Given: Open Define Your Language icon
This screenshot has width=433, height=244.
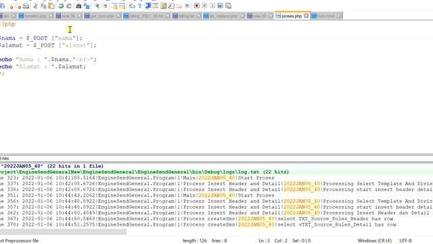Looking at the screenshot, I should [x=156, y=6].
